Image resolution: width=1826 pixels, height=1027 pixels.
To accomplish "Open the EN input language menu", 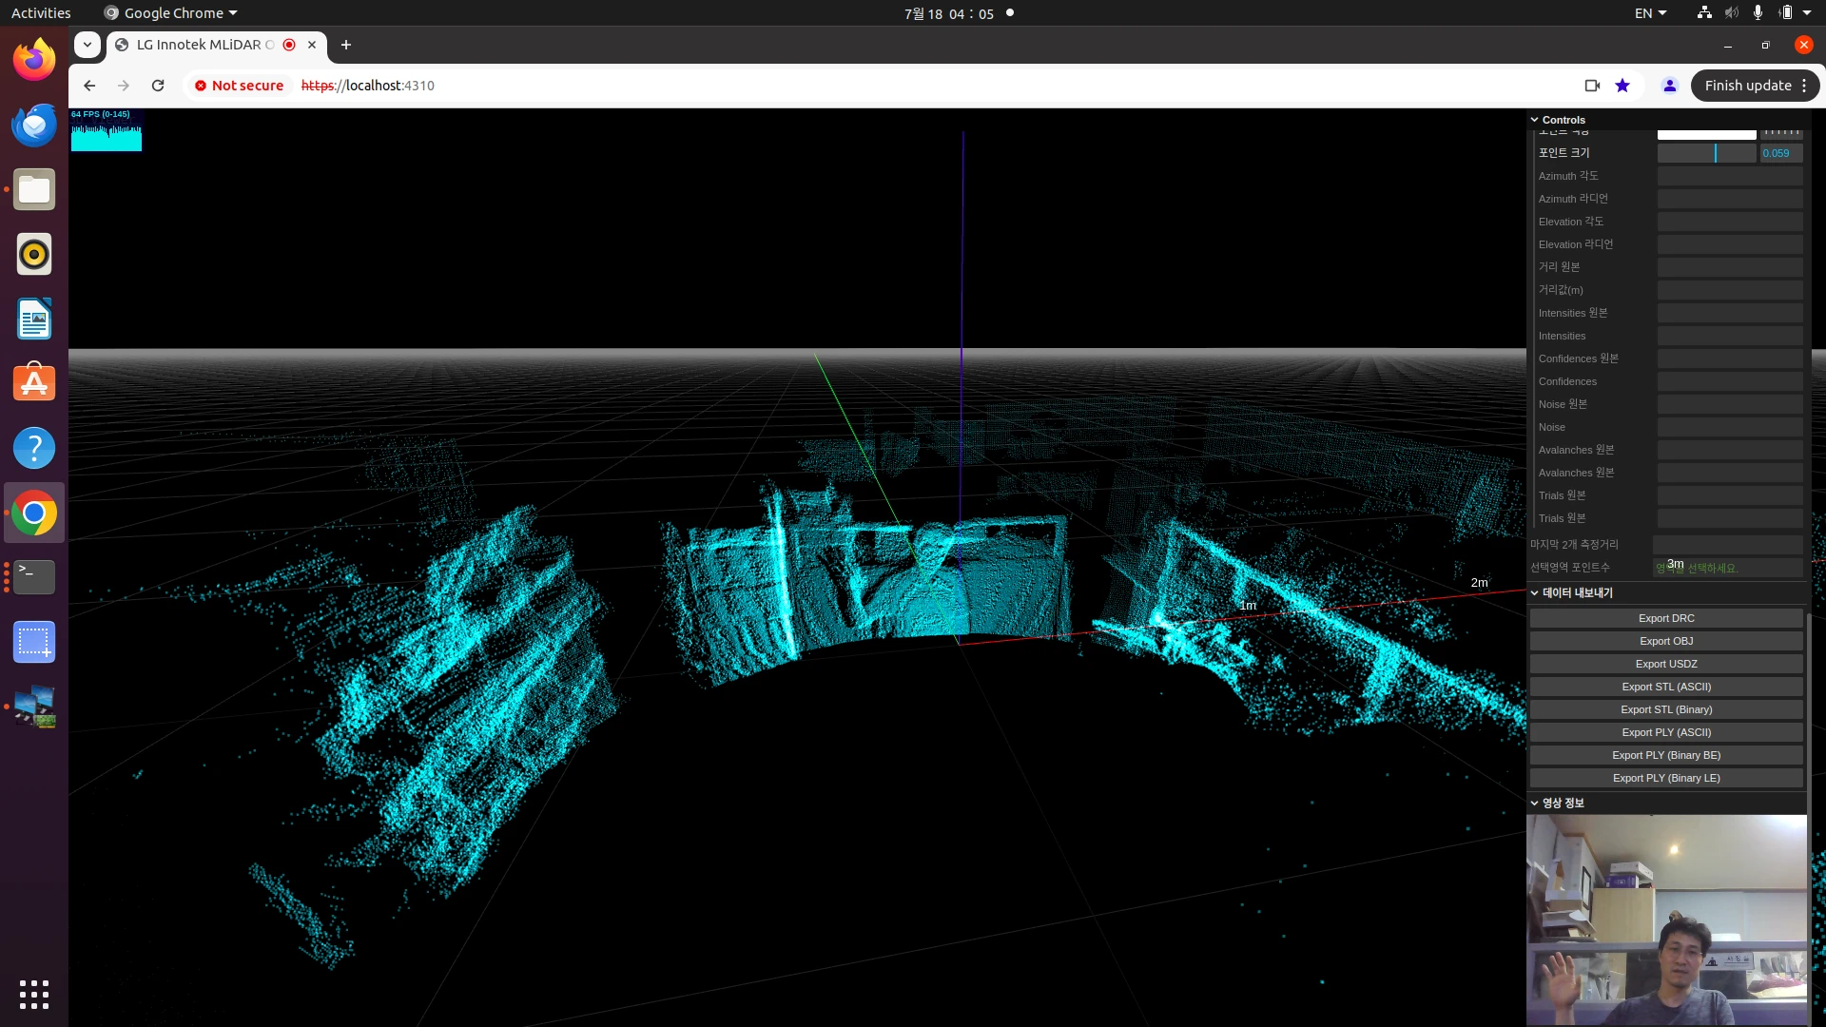I will [x=1650, y=13].
